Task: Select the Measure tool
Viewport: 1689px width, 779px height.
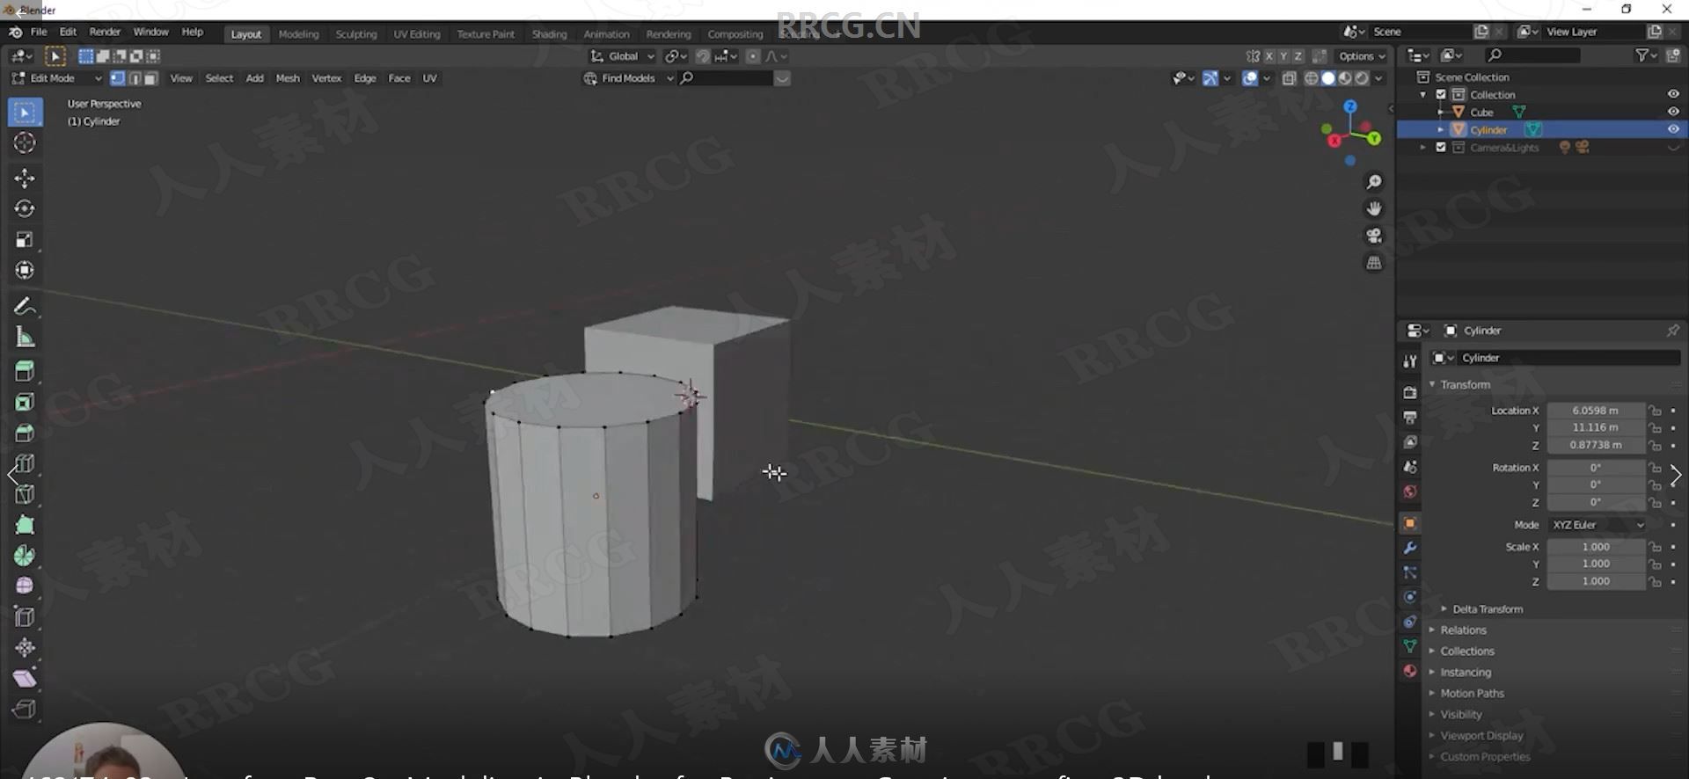Action: tap(25, 337)
